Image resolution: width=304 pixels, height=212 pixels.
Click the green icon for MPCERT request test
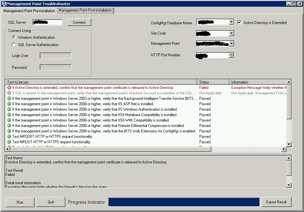pyautogui.click(x=9, y=136)
